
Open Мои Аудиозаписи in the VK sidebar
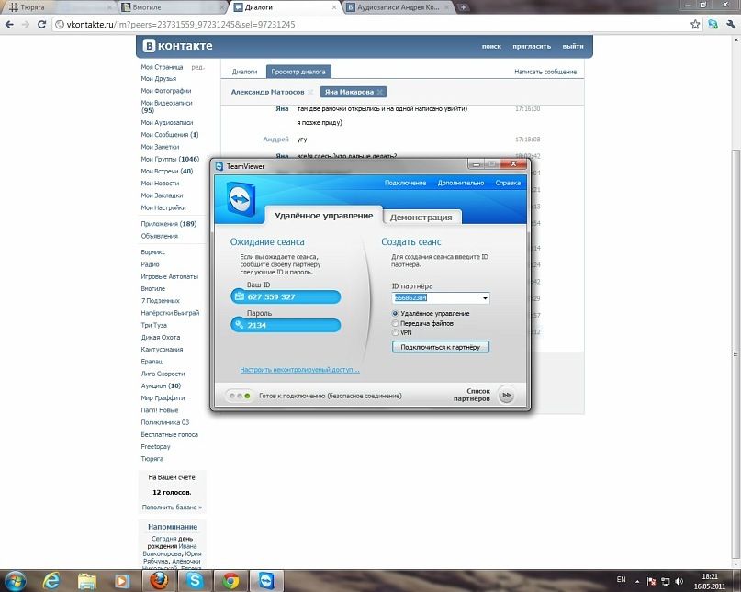click(x=166, y=122)
